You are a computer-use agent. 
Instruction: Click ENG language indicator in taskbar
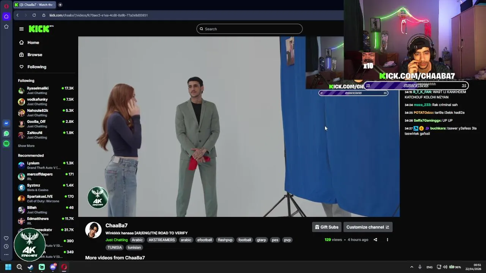(429, 267)
